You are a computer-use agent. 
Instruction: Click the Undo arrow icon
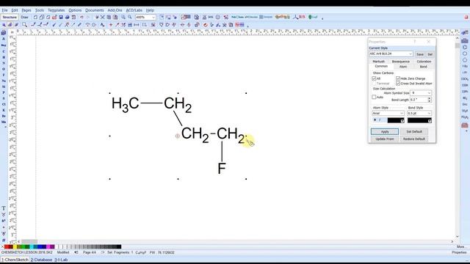82,18
